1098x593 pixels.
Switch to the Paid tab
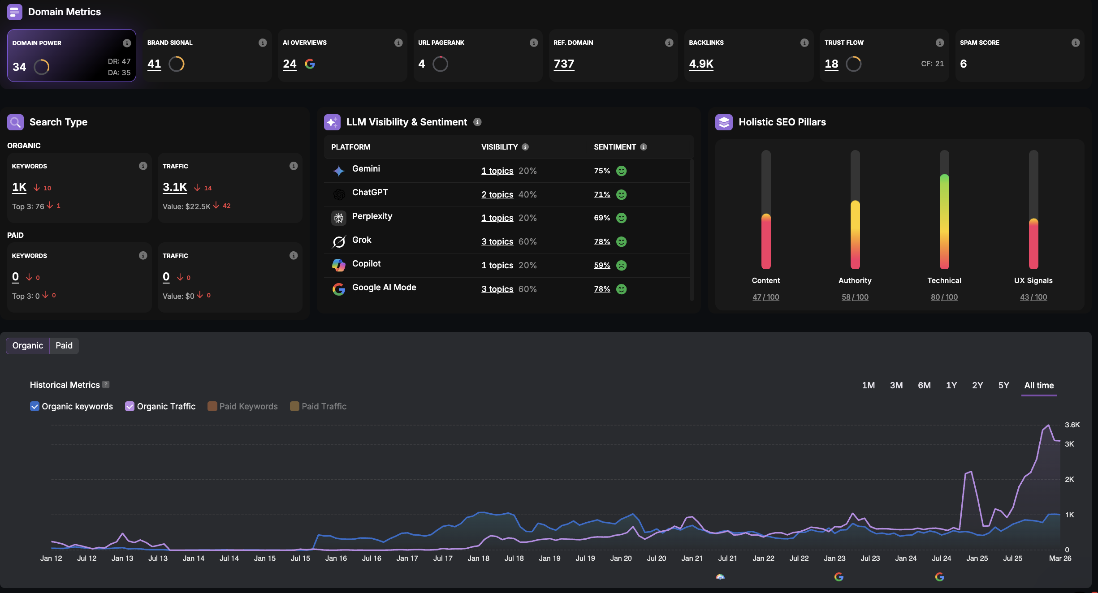(x=64, y=345)
